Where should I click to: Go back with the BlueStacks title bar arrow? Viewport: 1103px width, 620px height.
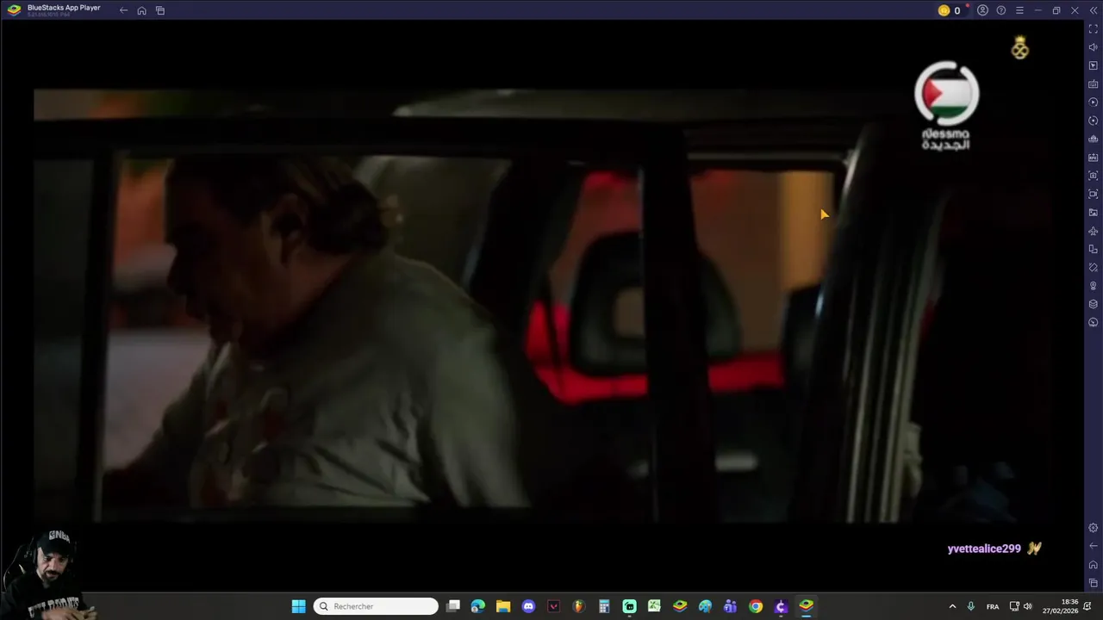pos(123,10)
